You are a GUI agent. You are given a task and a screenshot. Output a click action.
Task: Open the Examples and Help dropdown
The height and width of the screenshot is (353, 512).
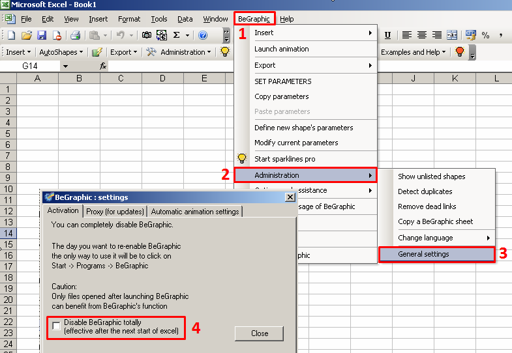(x=414, y=52)
